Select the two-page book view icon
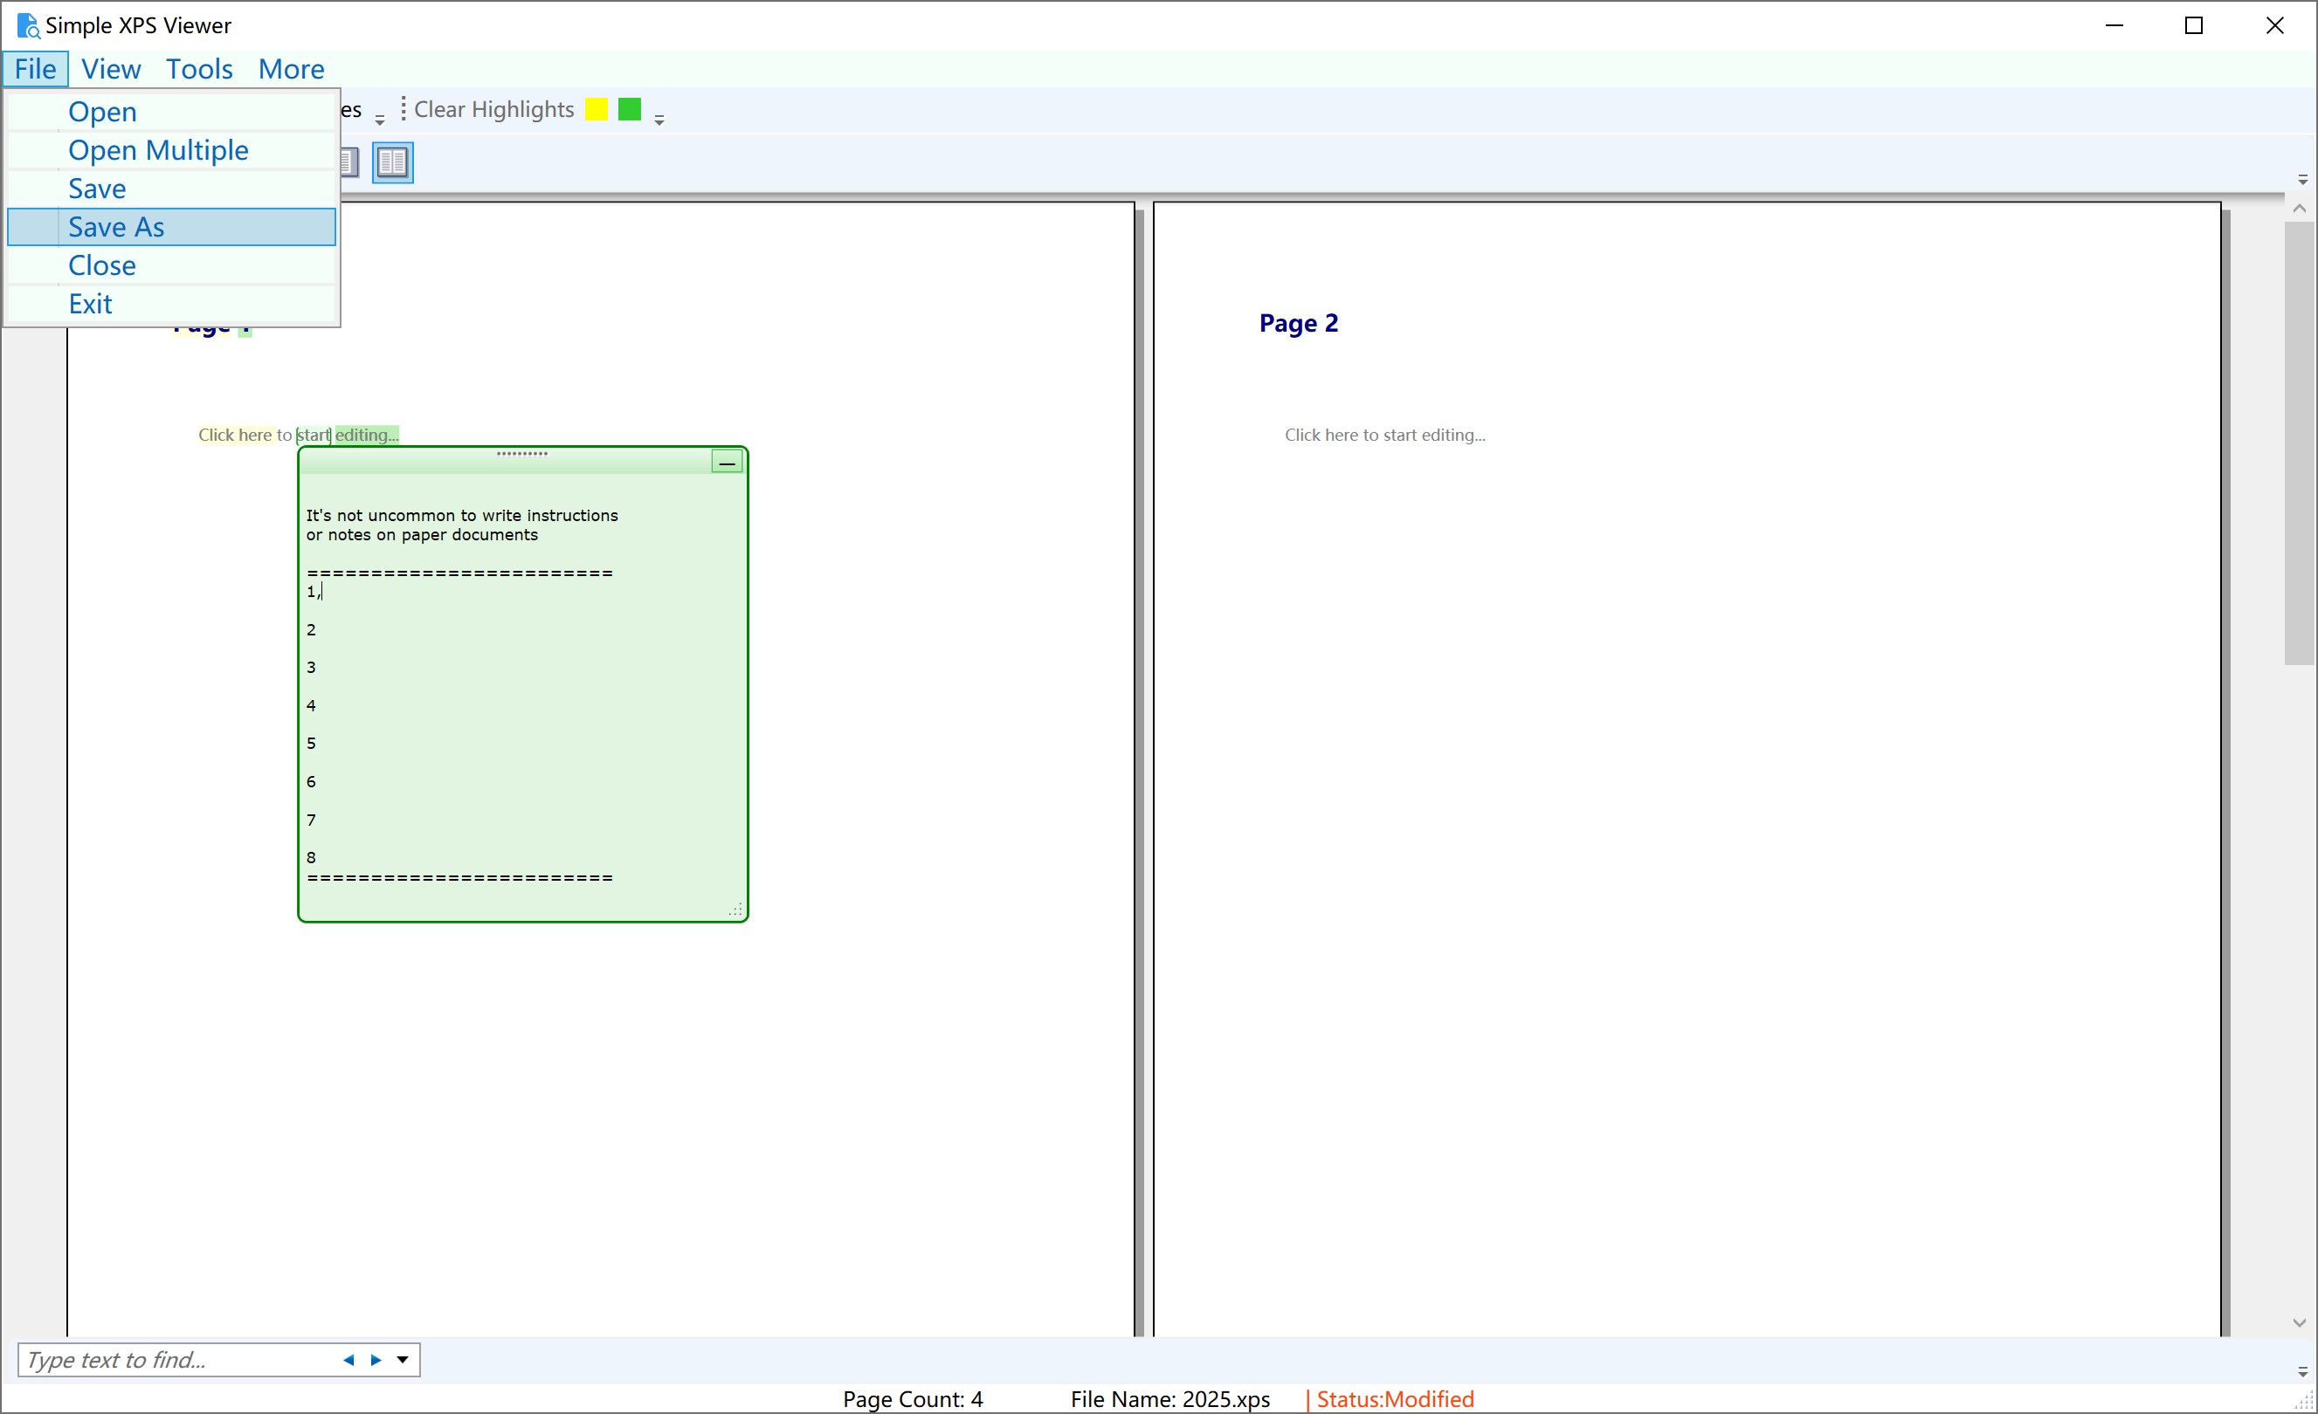The width and height of the screenshot is (2318, 1414). pyautogui.click(x=392, y=161)
